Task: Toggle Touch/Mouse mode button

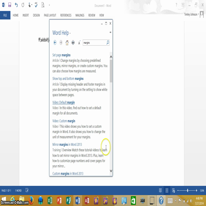Action: (30, 5)
